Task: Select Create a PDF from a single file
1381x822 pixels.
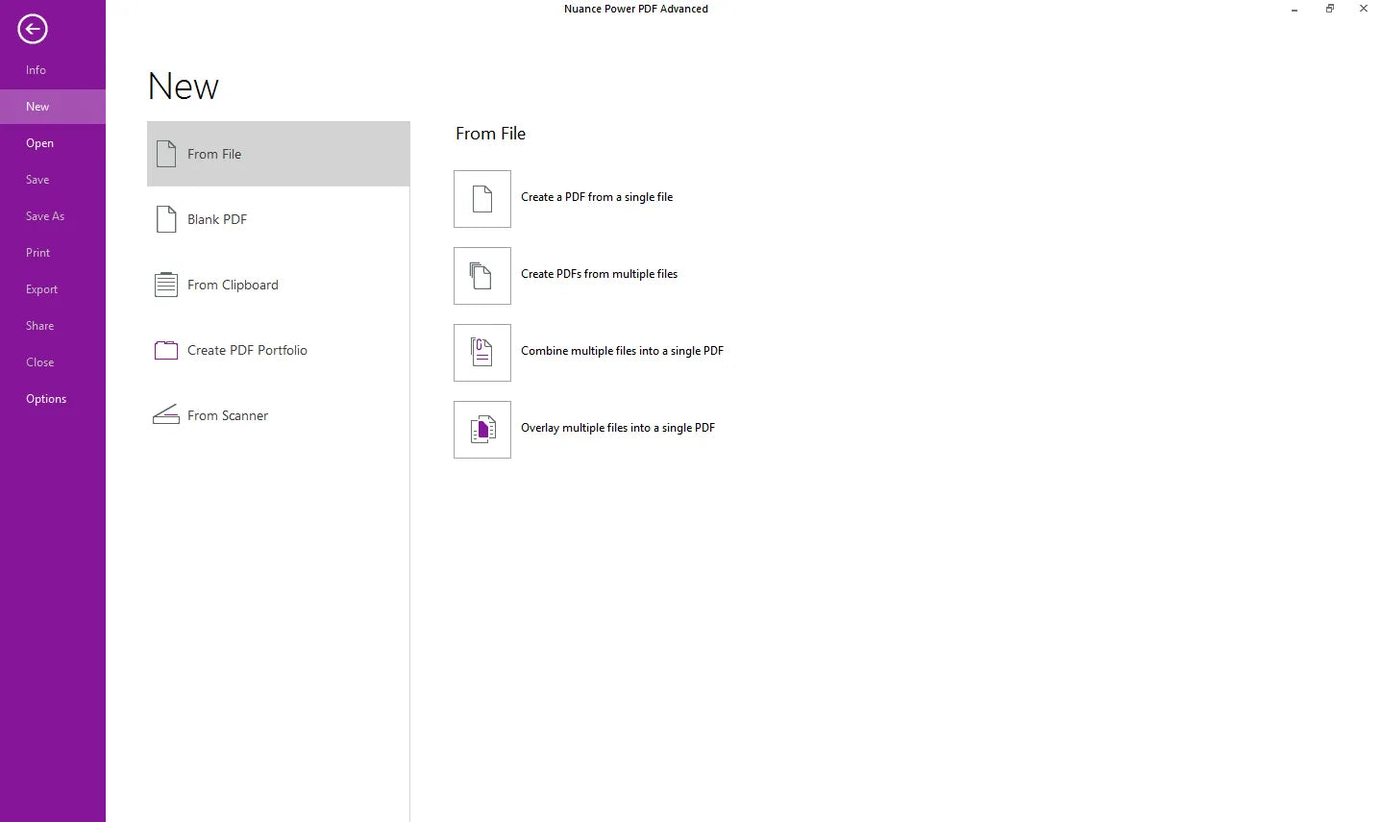Action: [x=597, y=196]
